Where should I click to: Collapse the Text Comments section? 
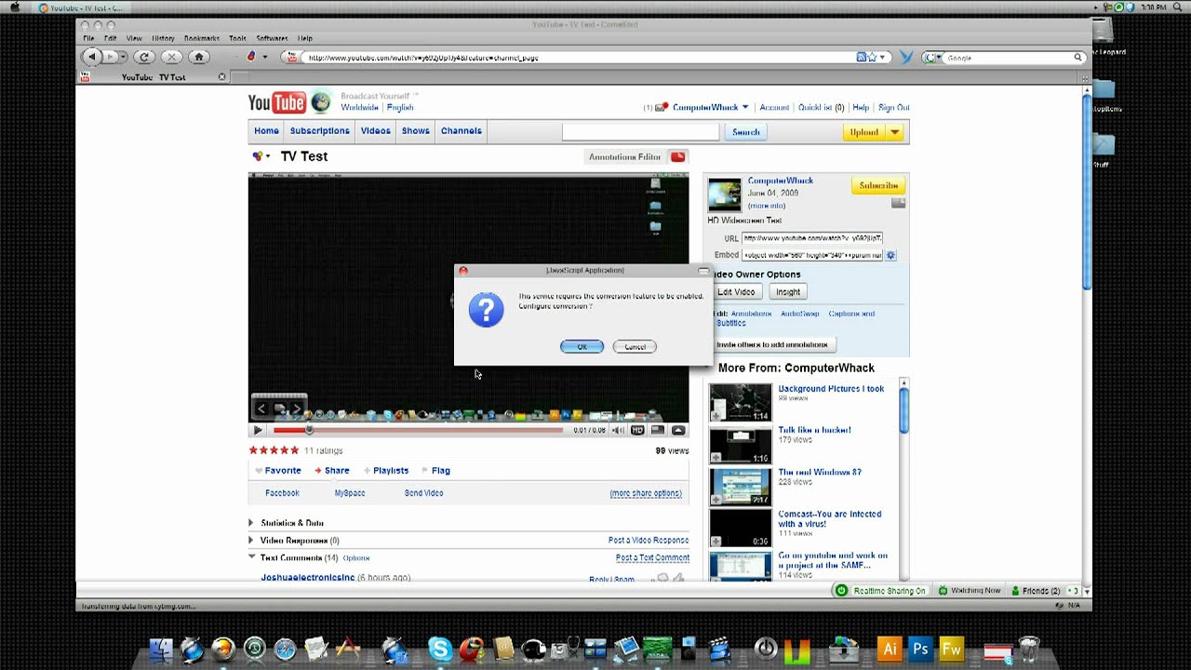coord(251,557)
